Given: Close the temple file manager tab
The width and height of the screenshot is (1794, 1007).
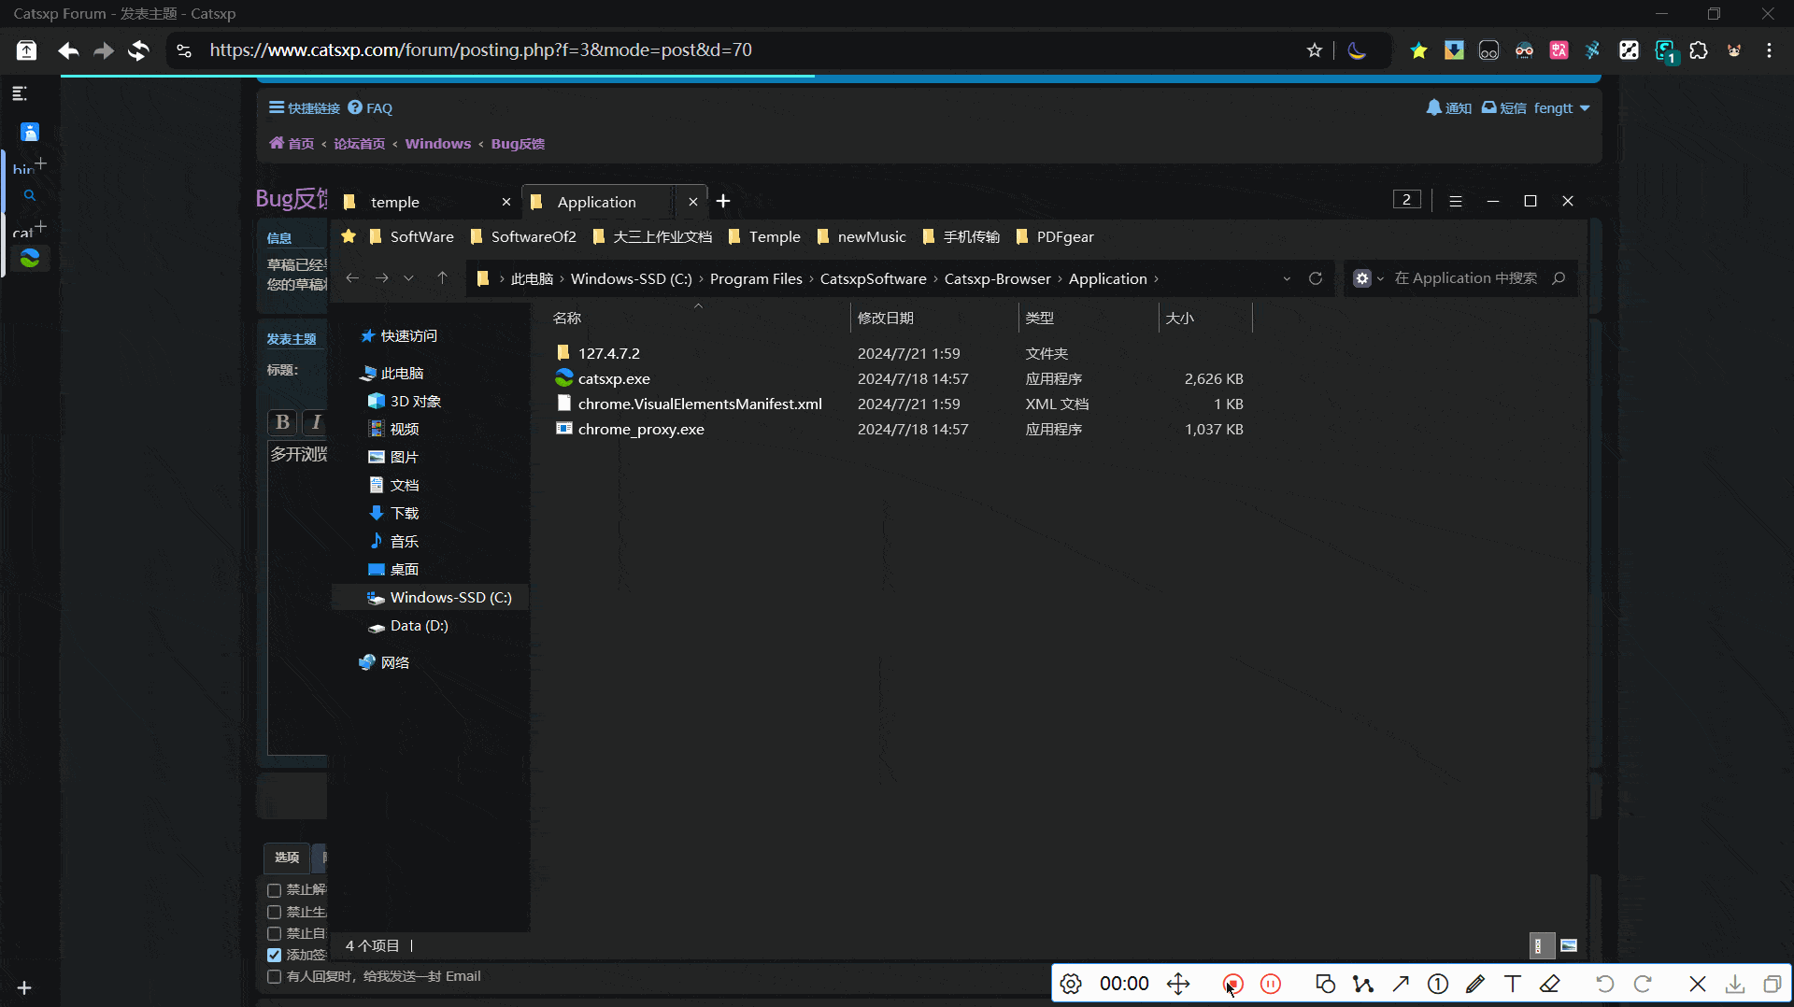Looking at the screenshot, I should [505, 202].
